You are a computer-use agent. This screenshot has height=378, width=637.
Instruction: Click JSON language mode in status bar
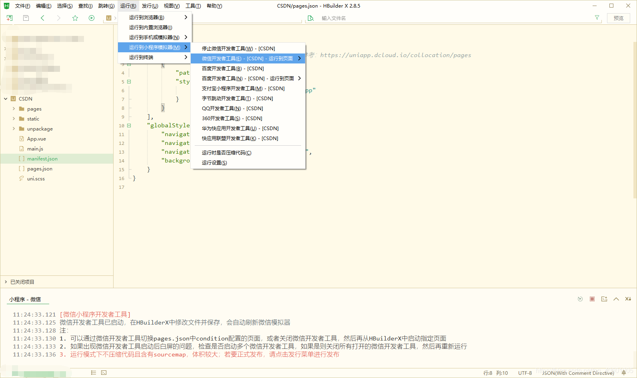pos(578,373)
